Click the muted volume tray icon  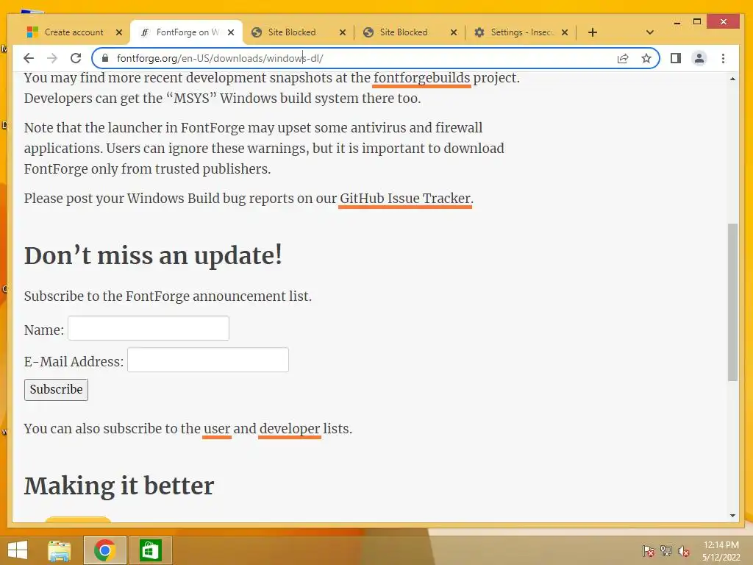tap(684, 551)
